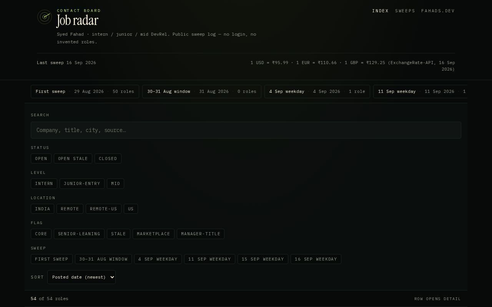Focus the company search field
Viewport: 492px width, 307px height.
pos(246,130)
